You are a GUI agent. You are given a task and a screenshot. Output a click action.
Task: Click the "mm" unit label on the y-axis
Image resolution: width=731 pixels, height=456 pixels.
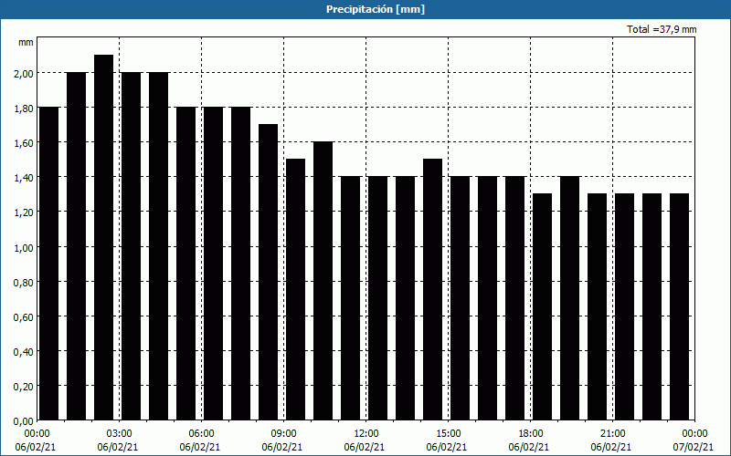point(26,42)
